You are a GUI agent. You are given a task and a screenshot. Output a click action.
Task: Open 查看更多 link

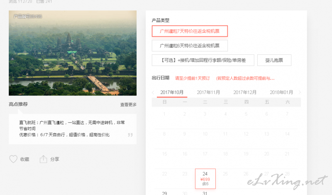pos(128,105)
